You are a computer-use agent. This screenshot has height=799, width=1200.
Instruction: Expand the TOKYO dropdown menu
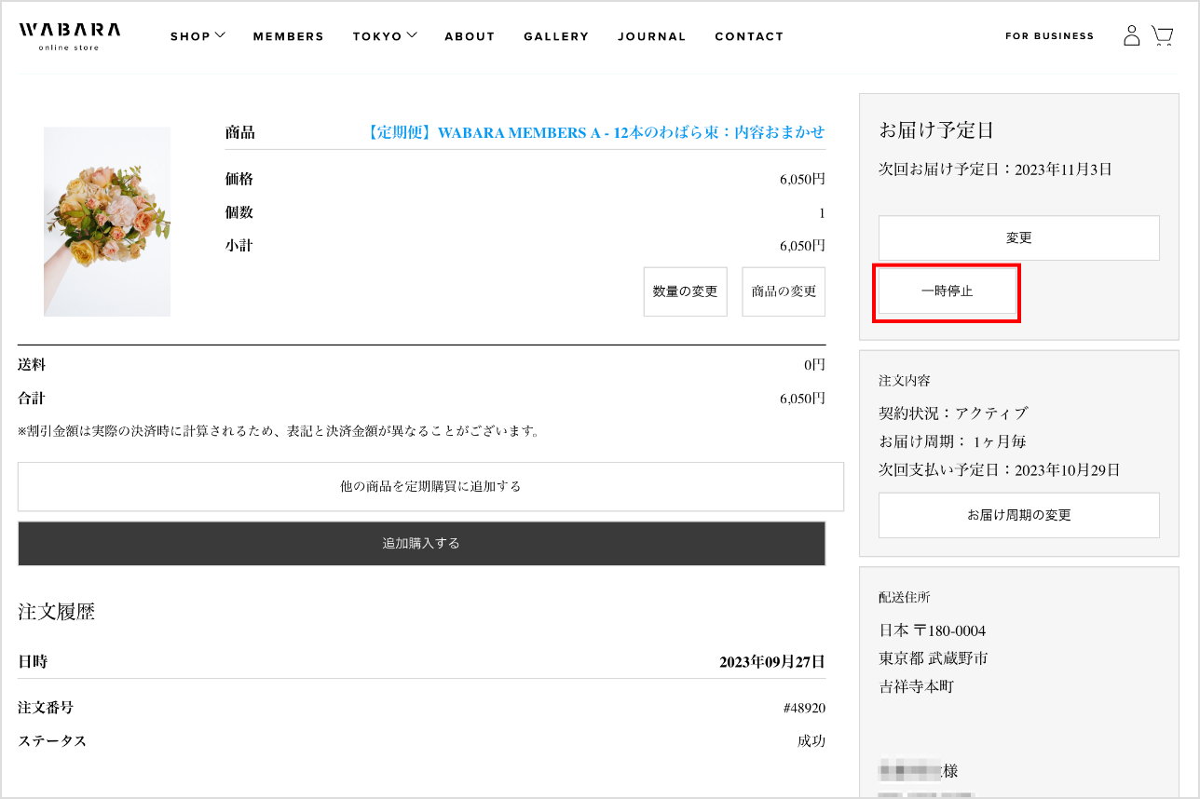[384, 36]
